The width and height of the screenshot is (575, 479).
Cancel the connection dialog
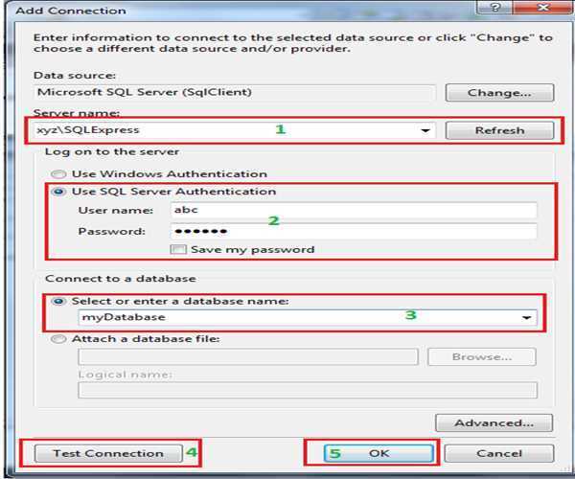click(x=498, y=453)
